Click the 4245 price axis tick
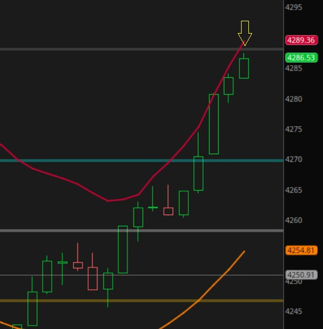The height and width of the screenshot is (329, 323). point(293,311)
